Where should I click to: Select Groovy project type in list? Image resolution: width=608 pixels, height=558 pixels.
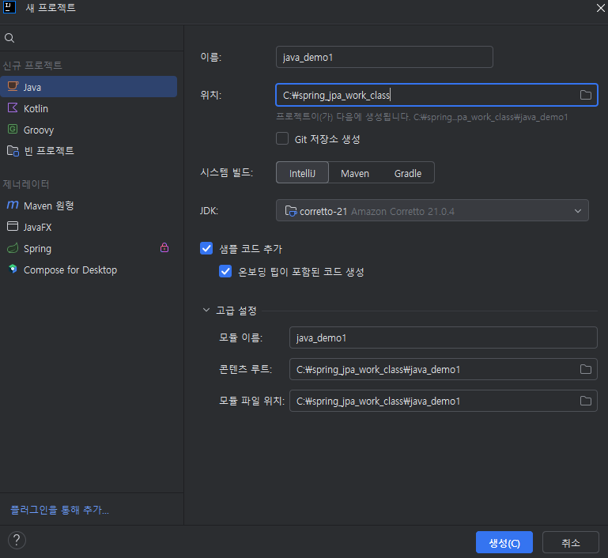click(89, 130)
